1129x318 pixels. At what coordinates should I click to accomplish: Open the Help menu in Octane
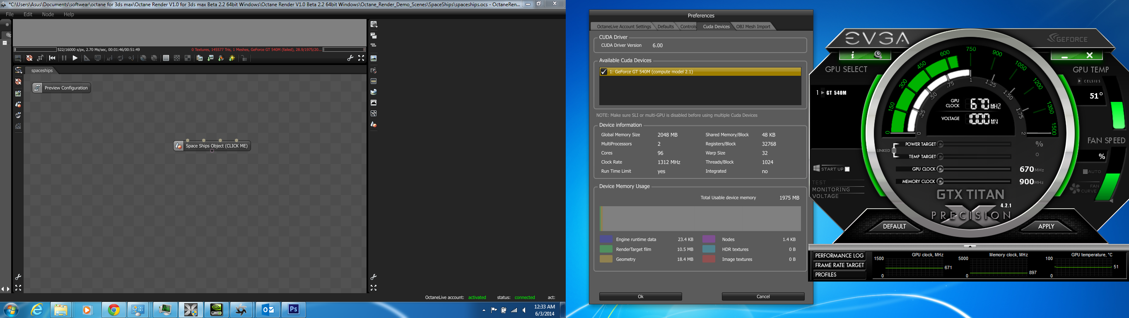click(69, 14)
